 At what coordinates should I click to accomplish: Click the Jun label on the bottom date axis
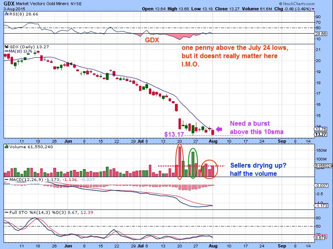point(68,246)
